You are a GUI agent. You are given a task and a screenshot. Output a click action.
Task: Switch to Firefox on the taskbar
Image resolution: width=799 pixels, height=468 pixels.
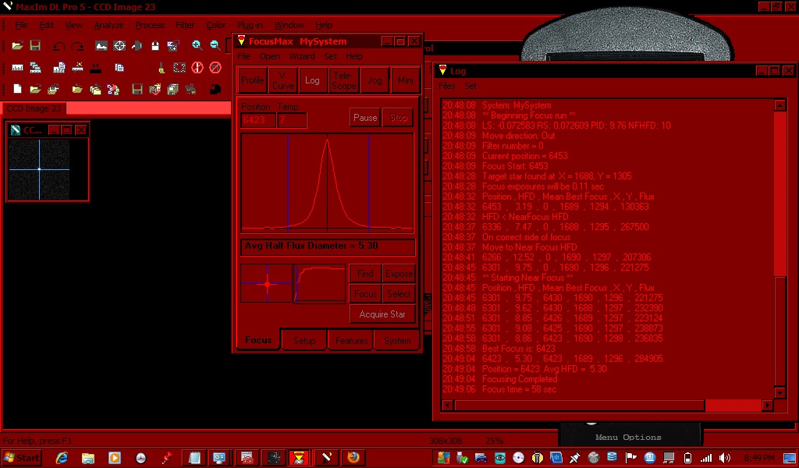tap(353, 457)
